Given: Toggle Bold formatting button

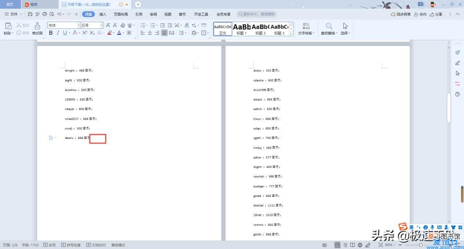Looking at the screenshot, I should click(51, 33).
